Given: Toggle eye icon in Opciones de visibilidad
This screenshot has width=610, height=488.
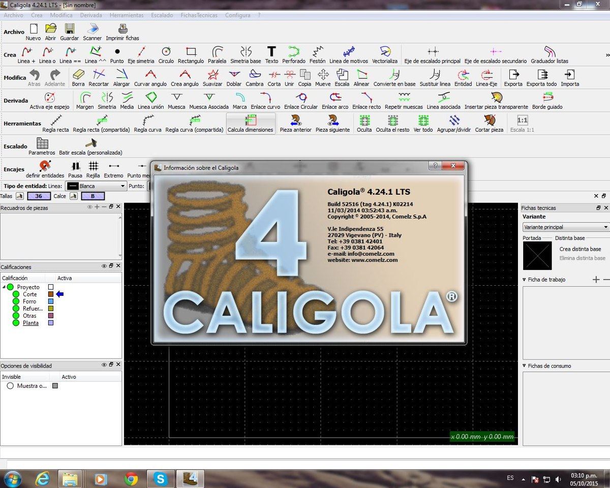Looking at the screenshot, I should (104, 364).
